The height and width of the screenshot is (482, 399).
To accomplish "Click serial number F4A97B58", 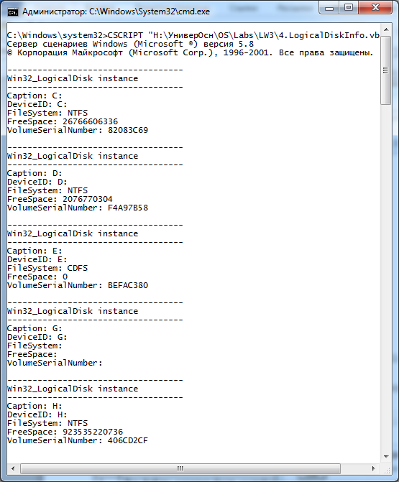I will click(128, 208).
